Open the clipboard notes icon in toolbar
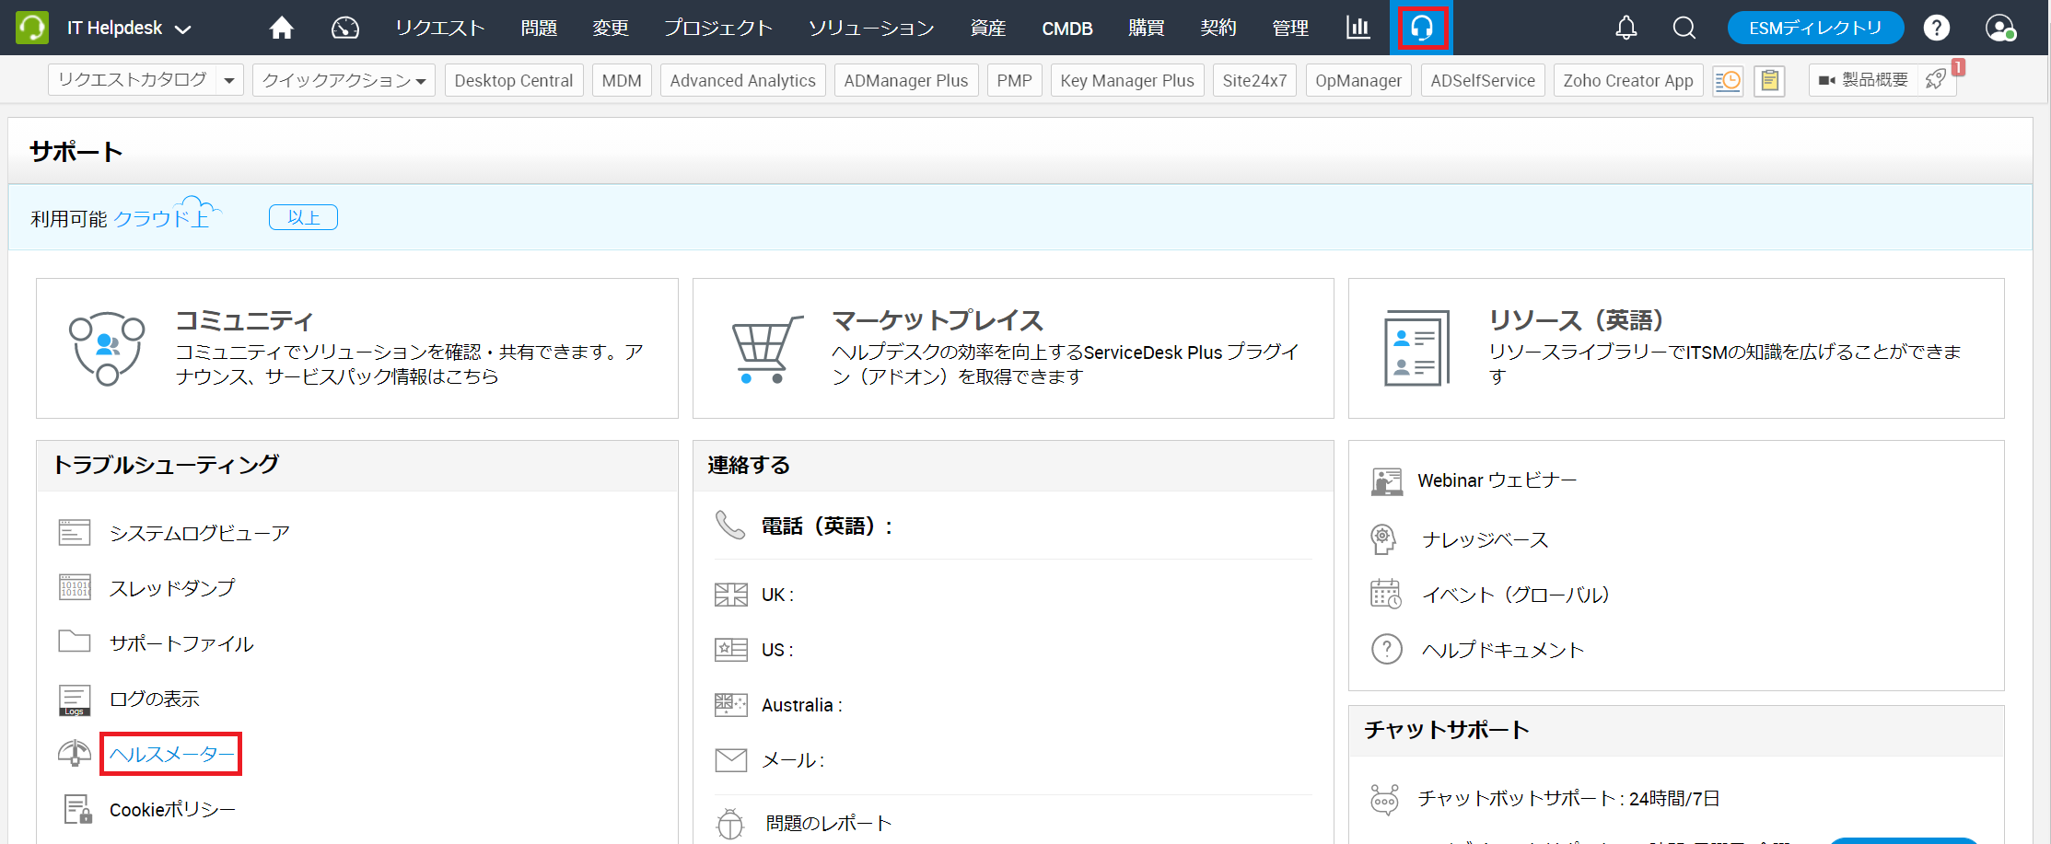This screenshot has height=844, width=2051. [x=1769, y=81]
